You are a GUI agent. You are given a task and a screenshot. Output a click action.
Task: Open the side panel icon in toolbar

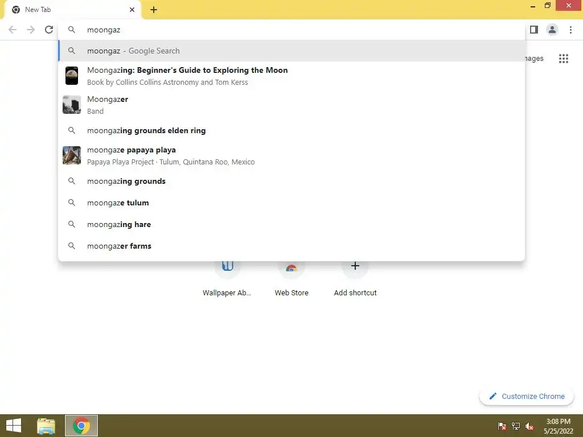point(534,30)
